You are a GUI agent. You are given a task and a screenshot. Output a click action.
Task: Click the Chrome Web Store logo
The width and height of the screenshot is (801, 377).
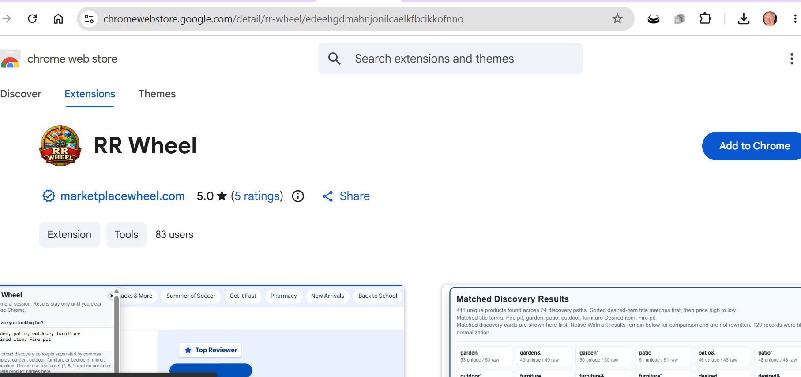pos(10,59)
